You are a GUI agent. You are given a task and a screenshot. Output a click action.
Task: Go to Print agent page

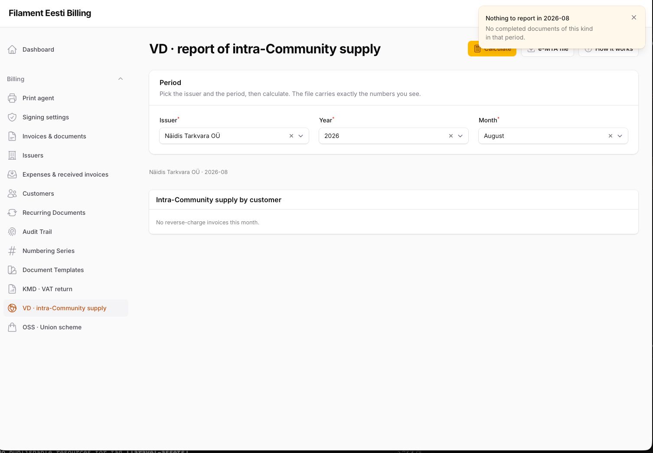coord(66,98)
